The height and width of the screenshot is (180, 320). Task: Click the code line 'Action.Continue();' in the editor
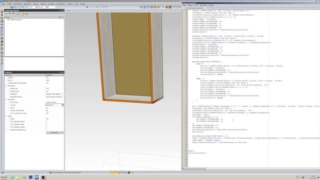coord(197,153)
